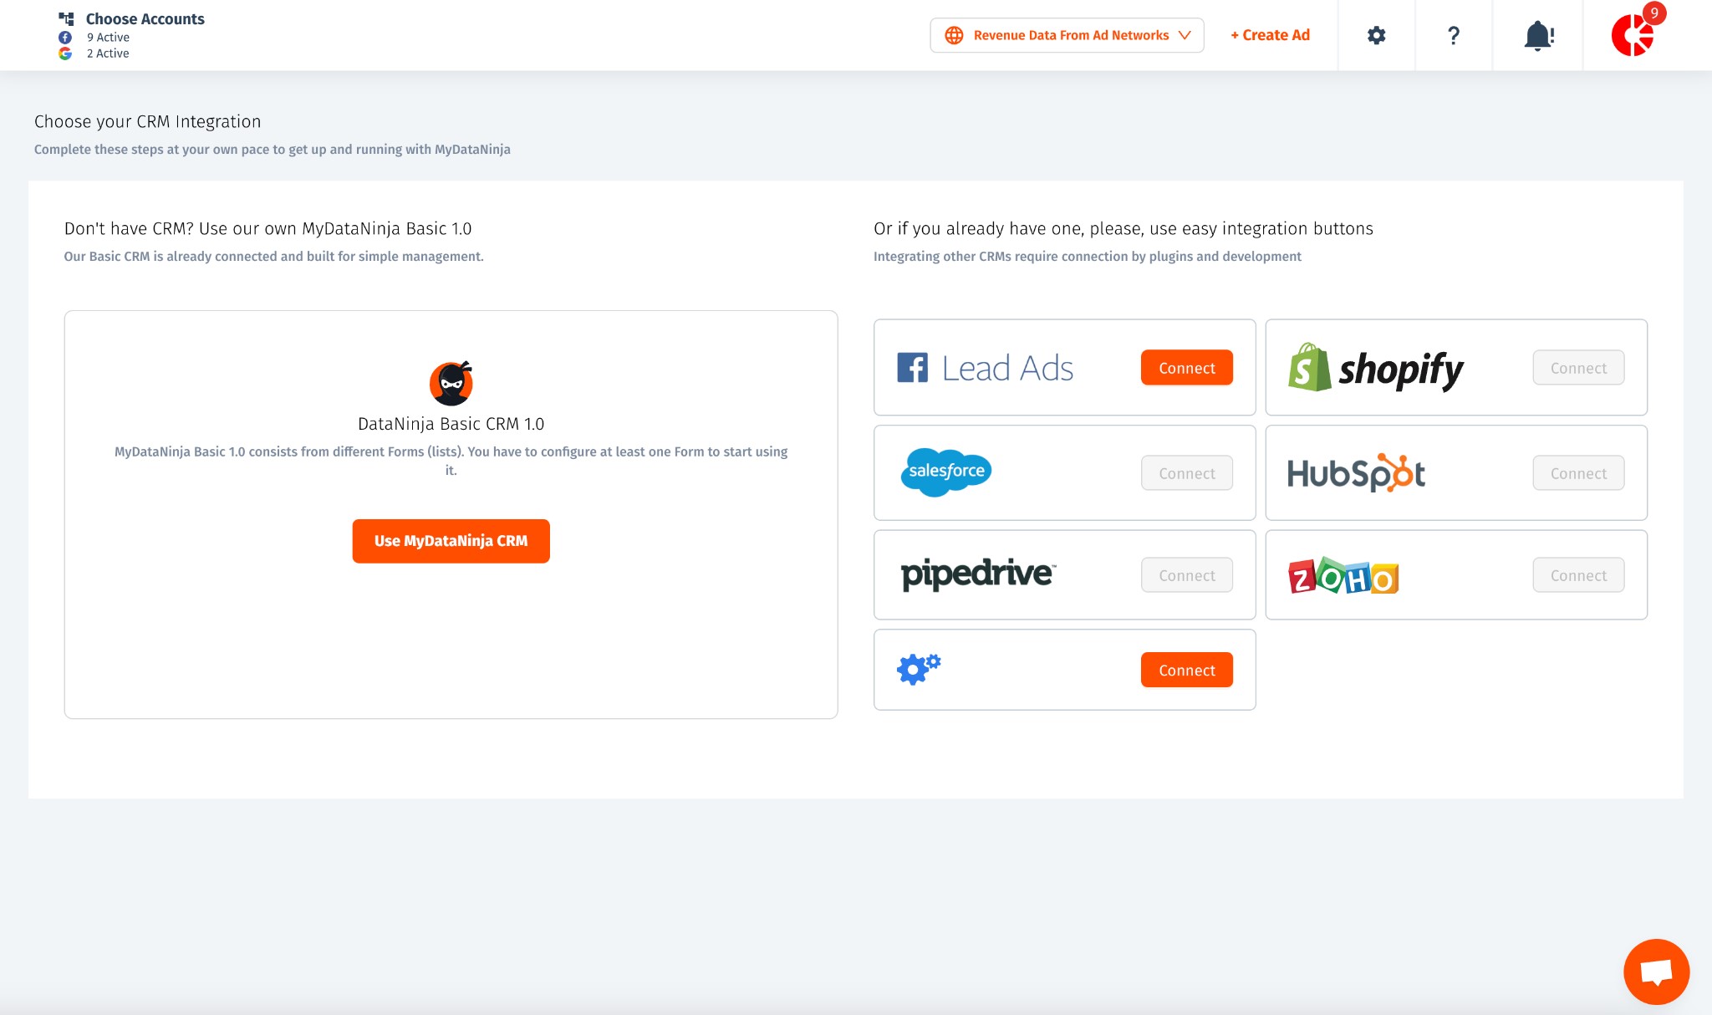Click the blue gears custom integration icon

tap(918, 669)
